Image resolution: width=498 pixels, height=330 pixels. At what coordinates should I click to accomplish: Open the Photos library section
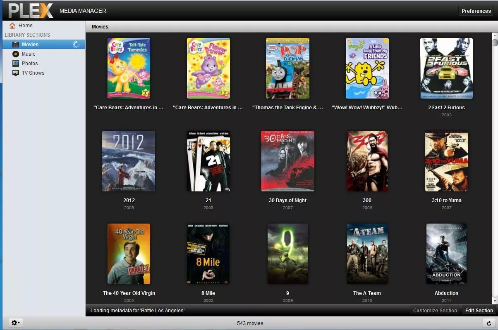[x=44, y=64]
